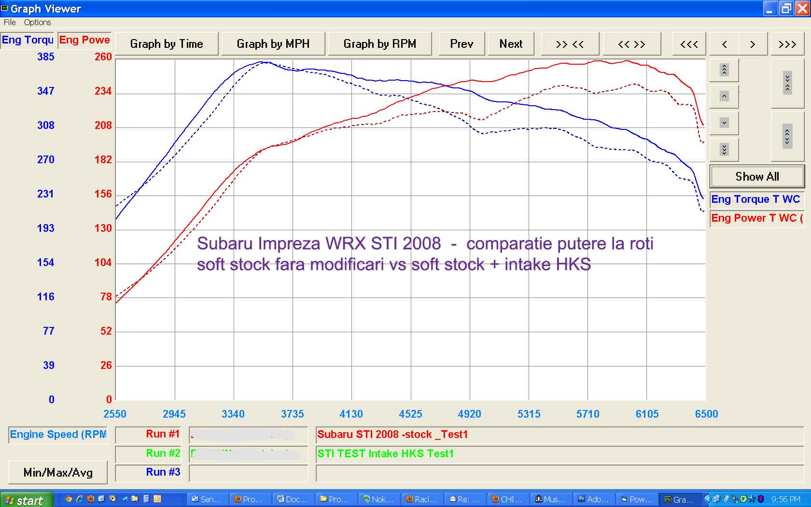Select Graph by RPM view

click(x=379, y=44)
